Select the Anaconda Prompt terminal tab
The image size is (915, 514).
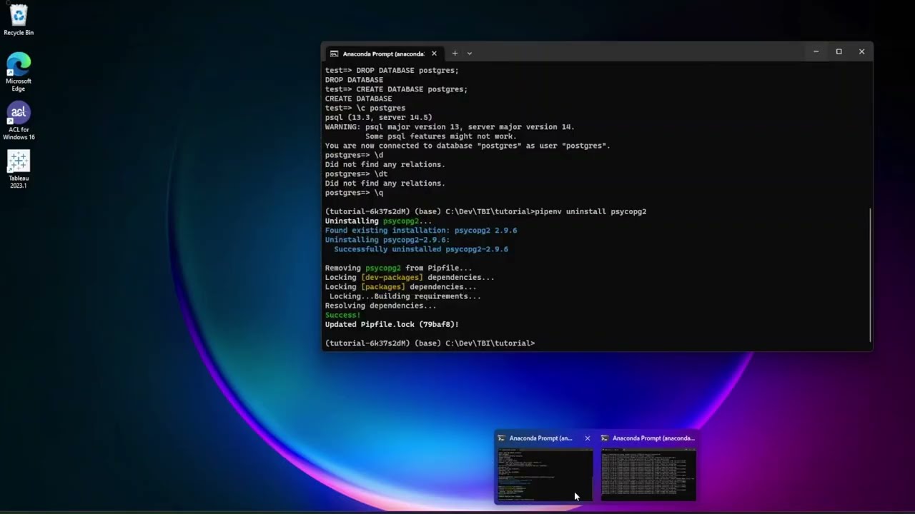tap(383, 54)
